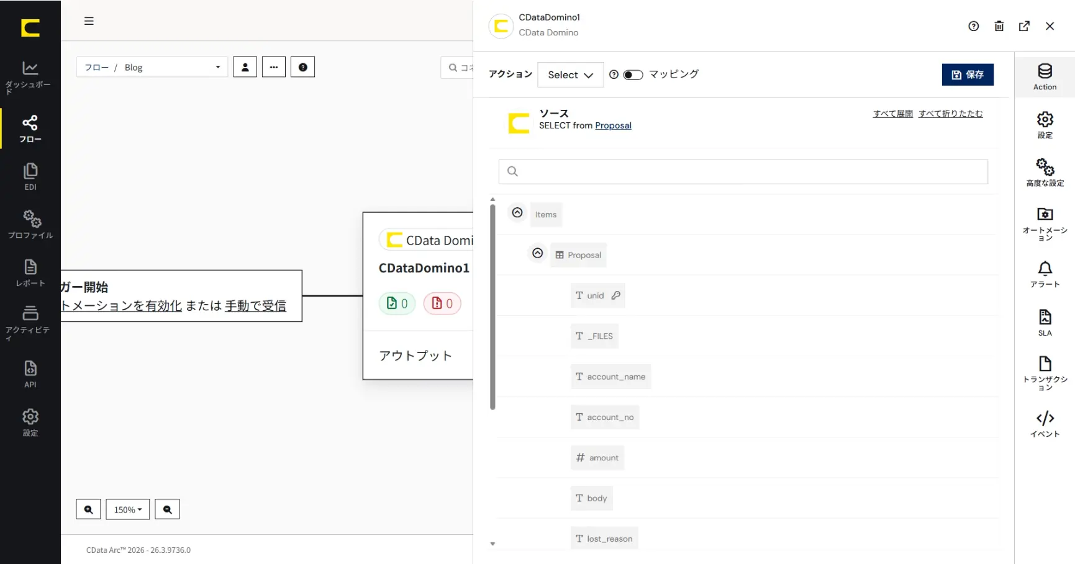
Task: Select the Proposal table chip
Action: coord(578,255)
